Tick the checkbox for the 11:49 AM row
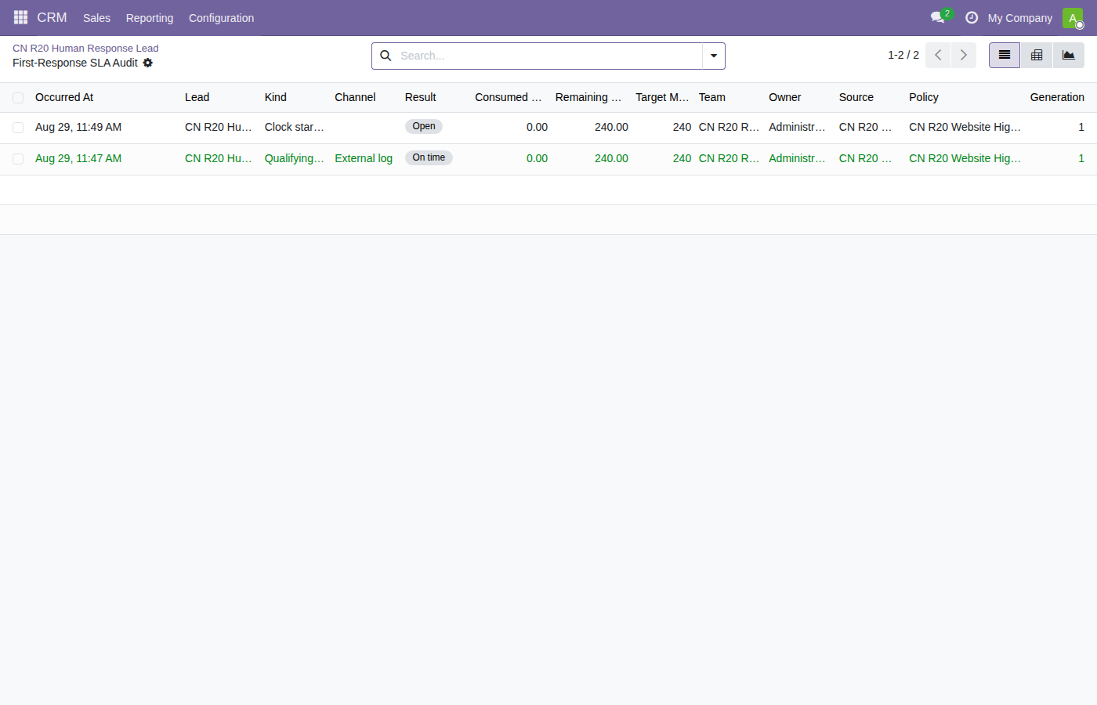The width and height of the screenshot is (1097, 705). coord(18,128)
